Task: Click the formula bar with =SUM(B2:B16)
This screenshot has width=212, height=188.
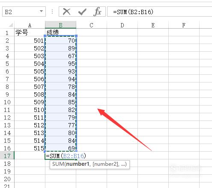Action: click(160, 12)
